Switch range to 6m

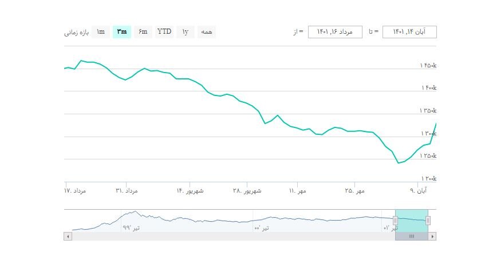coord(143,31)
